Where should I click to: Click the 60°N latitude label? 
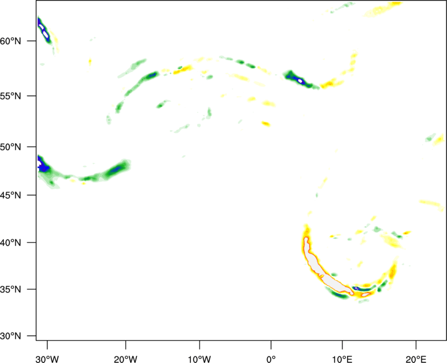coord(11,41)
